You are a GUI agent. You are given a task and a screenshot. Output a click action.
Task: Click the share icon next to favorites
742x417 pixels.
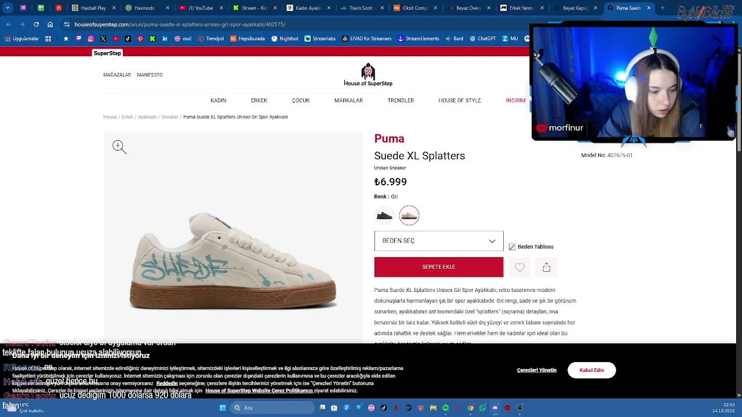point(546,267)
